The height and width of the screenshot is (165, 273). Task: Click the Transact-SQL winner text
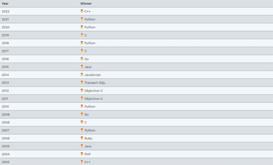(x=95, y=83)
